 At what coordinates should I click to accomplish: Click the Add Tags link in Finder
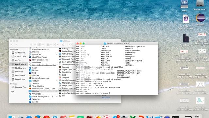106,97
